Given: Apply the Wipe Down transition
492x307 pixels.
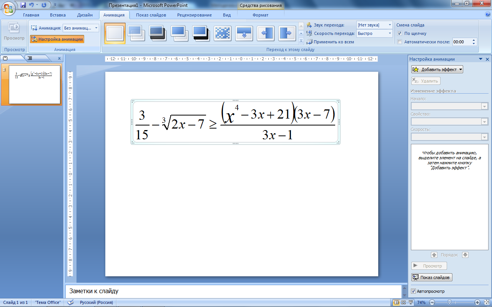Looking at the screenshot, I should [x=244, y=33].
